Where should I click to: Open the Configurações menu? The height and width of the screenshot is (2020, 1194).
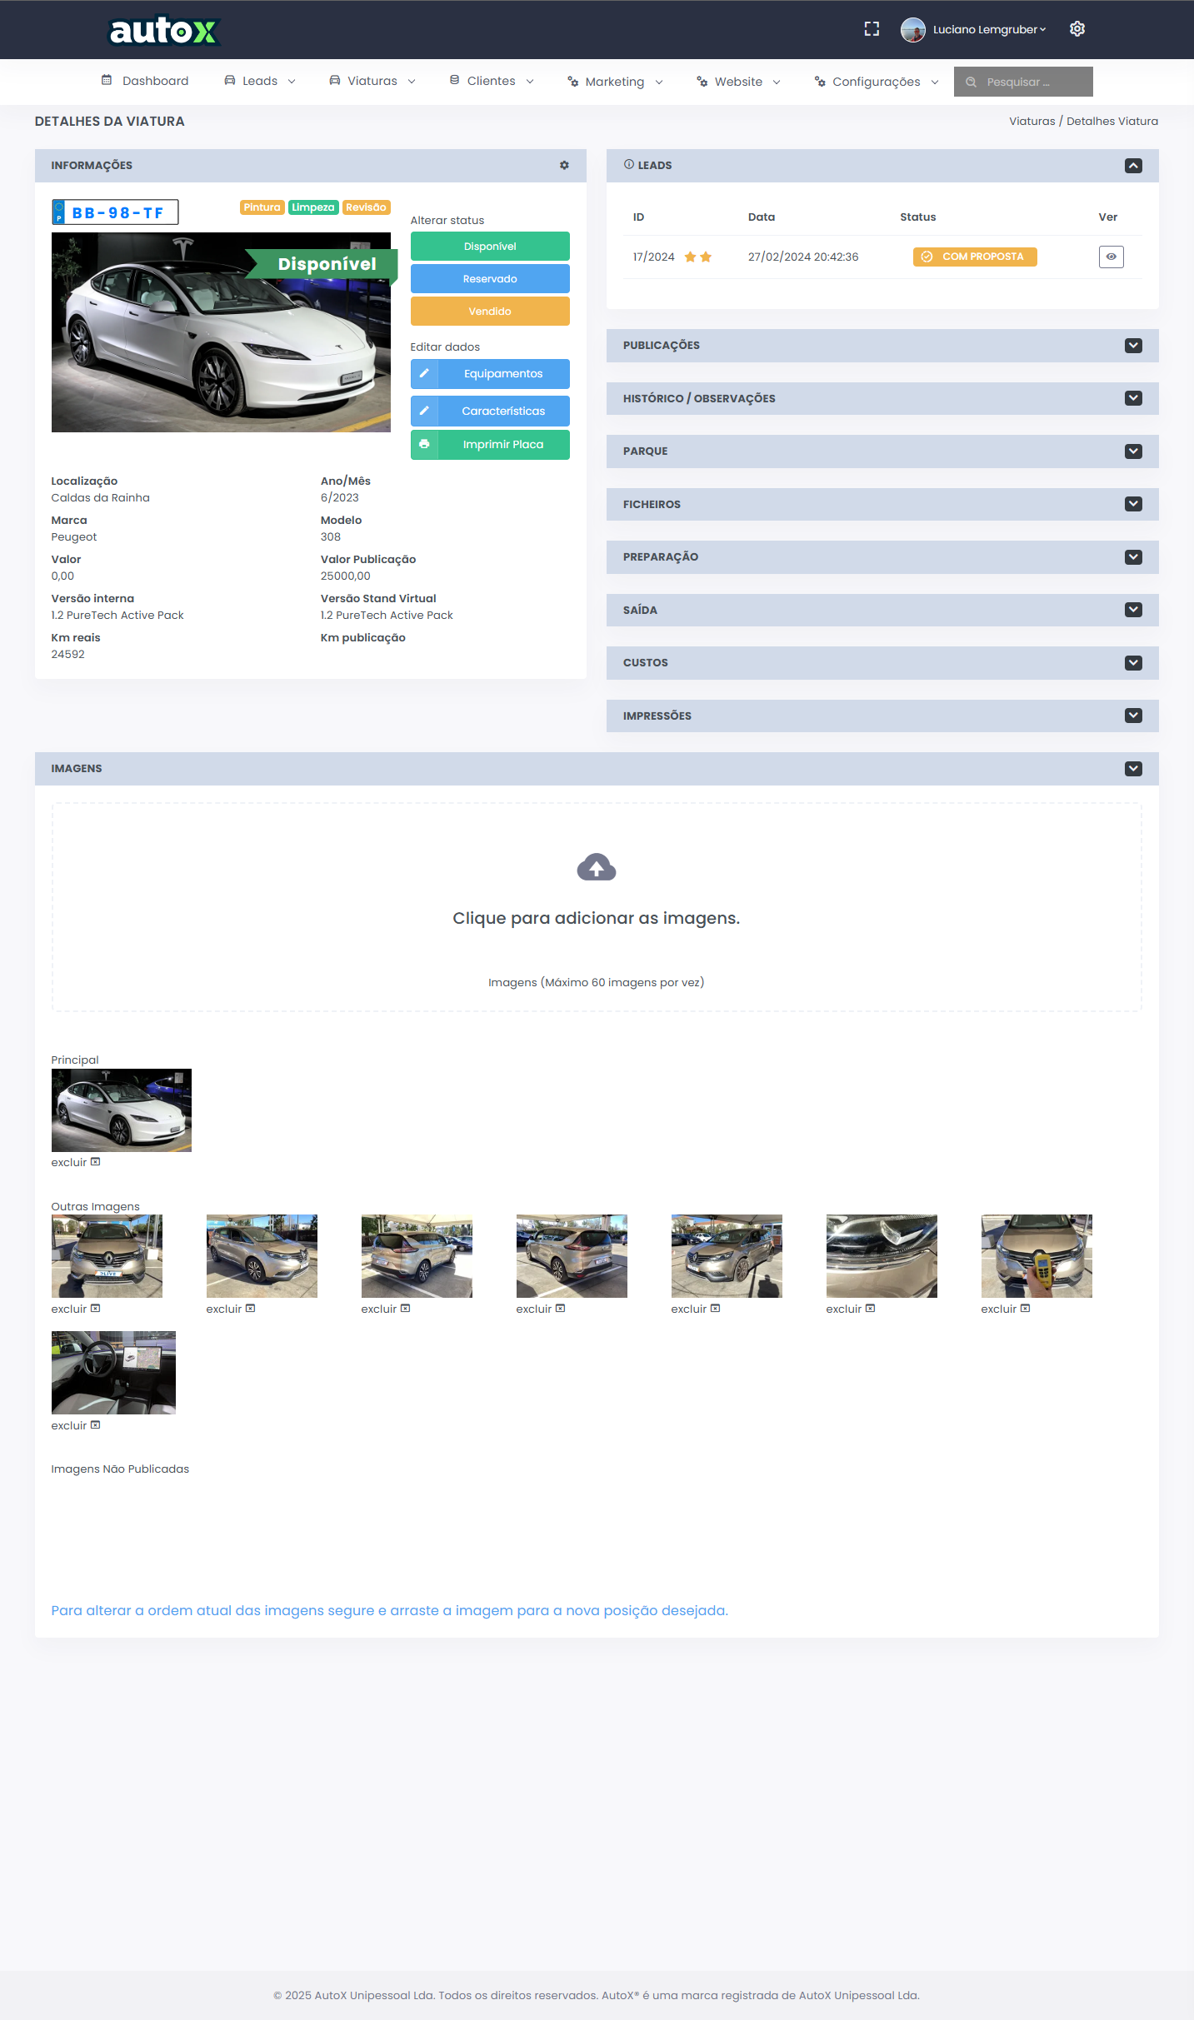(877, 82)
